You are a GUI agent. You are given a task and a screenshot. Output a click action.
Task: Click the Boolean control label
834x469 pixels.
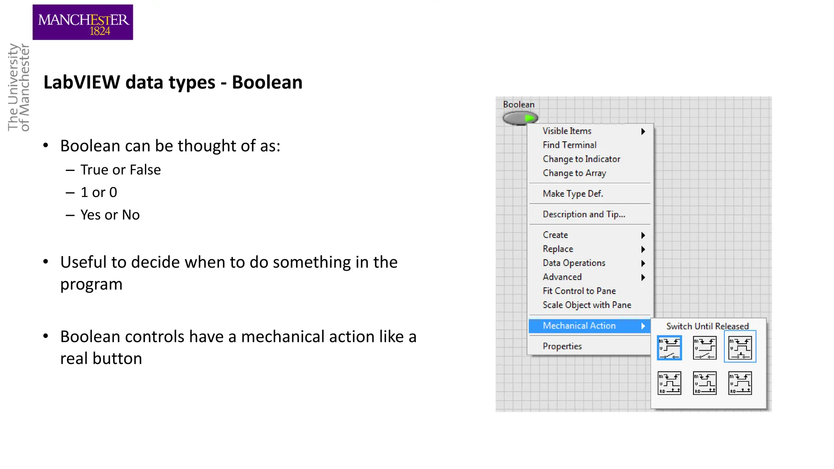pyautogui.click(x=518, y=105)
